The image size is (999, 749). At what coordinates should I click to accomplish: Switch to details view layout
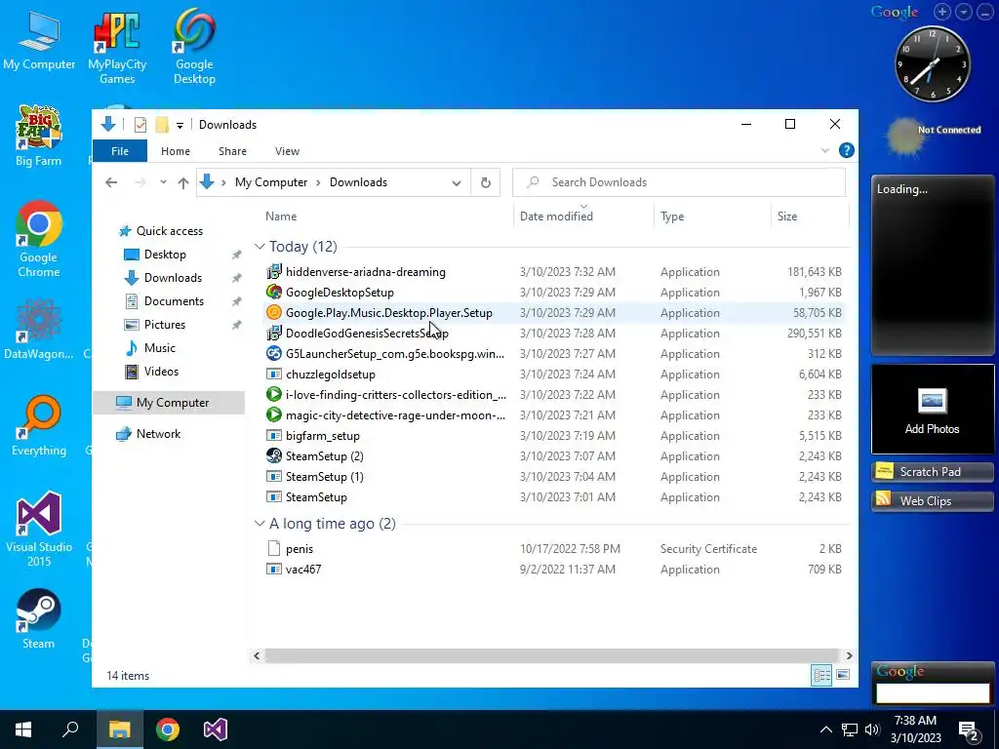click(x=821, y=675)
